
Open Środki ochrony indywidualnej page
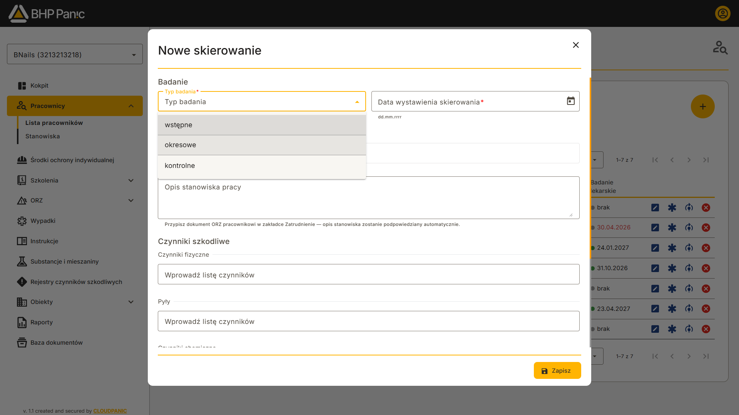tap(72, 160)
